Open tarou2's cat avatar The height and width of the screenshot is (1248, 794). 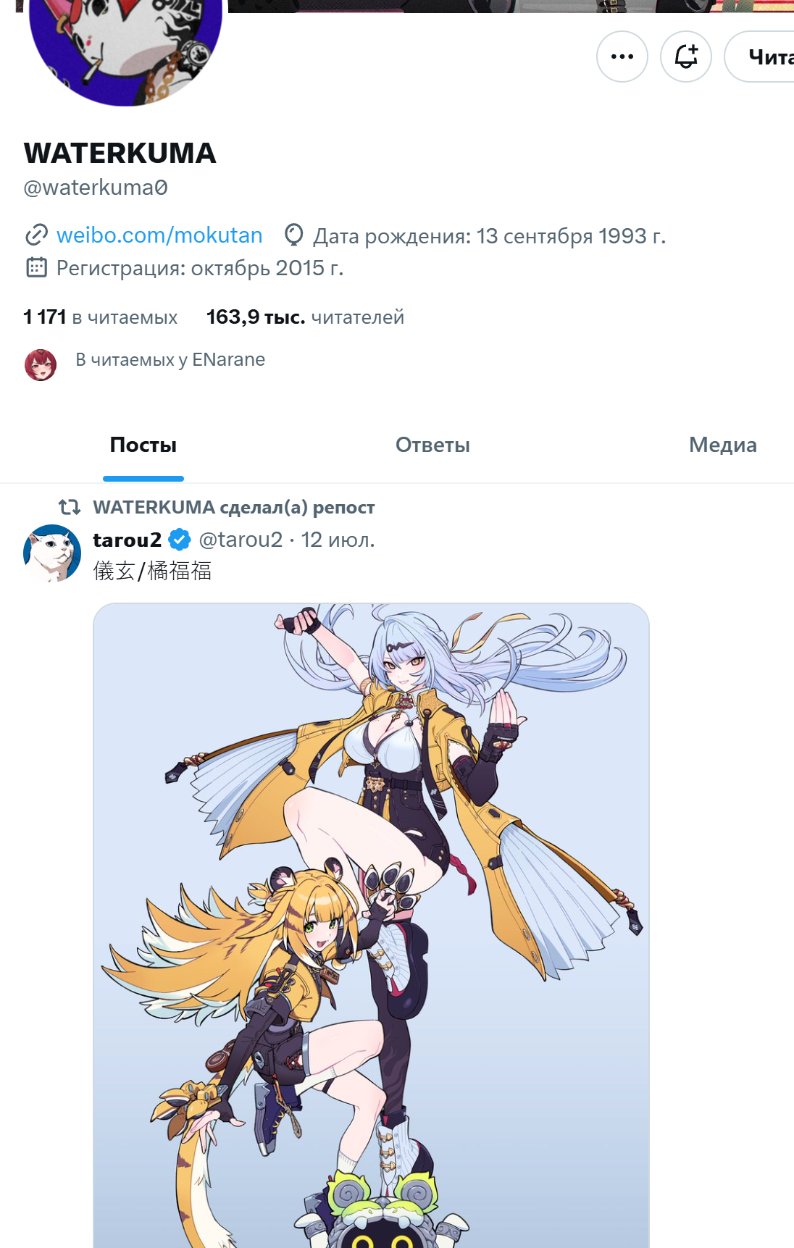tap(52, 553)
